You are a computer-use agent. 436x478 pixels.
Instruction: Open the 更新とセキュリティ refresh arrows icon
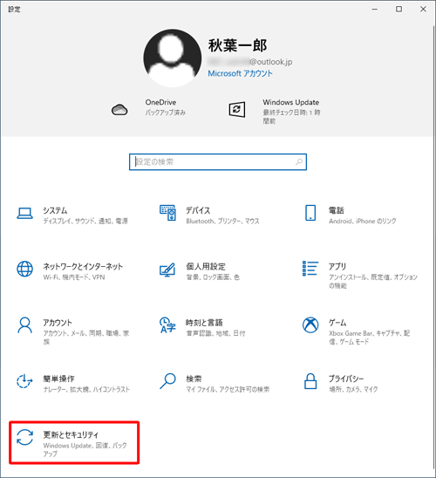(24, 437)
